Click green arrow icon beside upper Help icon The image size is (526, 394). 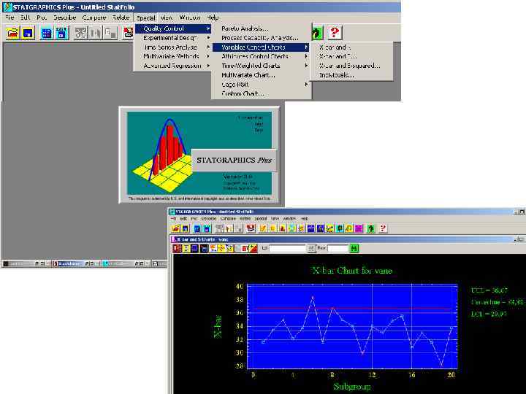point(317,33)
